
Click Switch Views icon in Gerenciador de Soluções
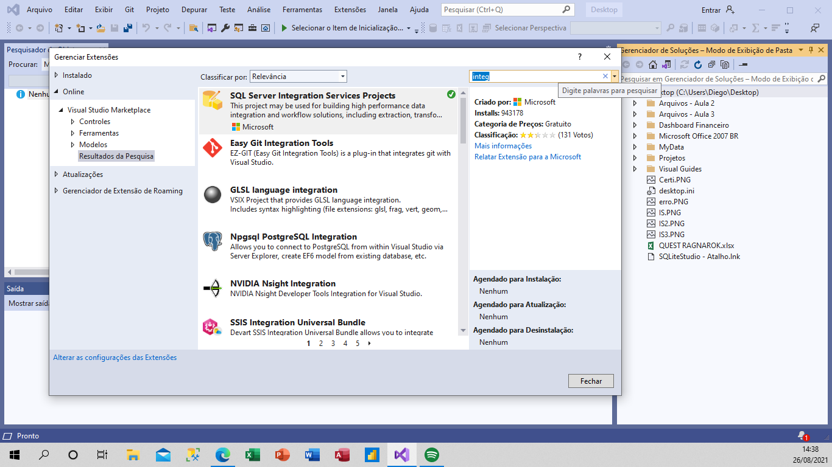pos(666,64)
